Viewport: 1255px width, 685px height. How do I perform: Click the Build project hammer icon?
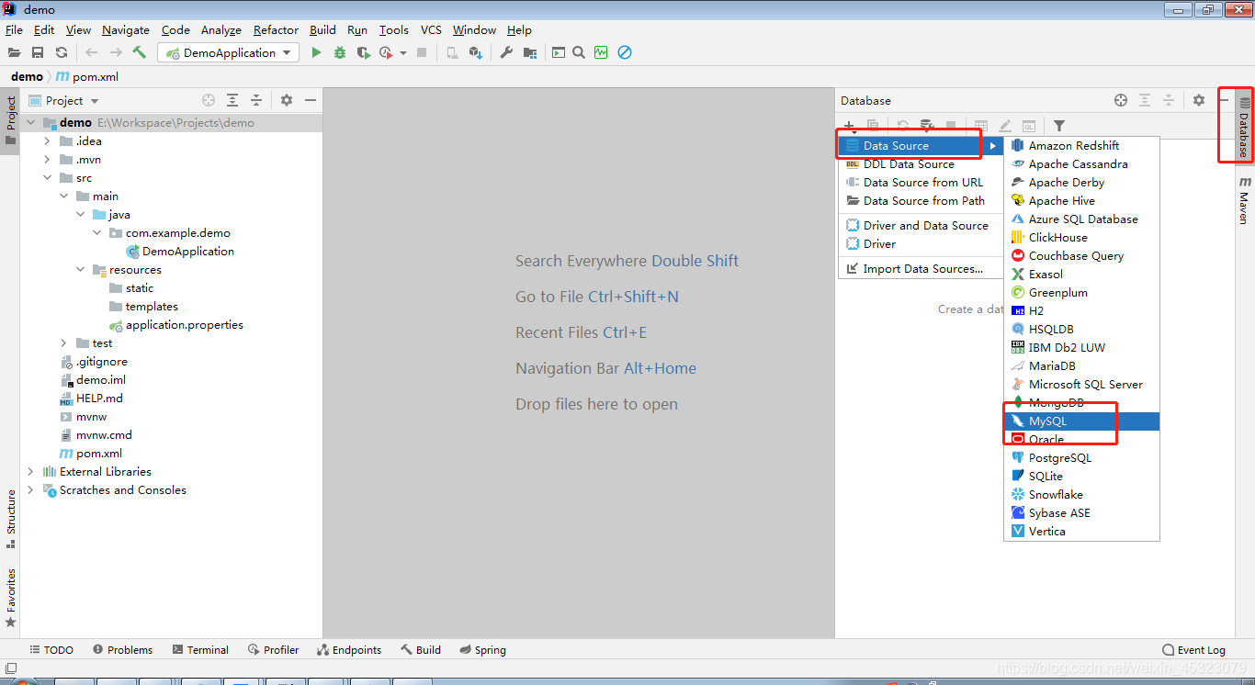coord(140,52)
